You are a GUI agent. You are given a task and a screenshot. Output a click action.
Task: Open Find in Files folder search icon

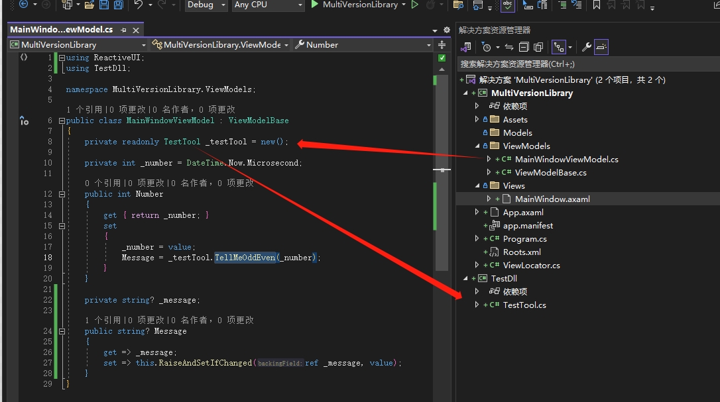point(458,5)
